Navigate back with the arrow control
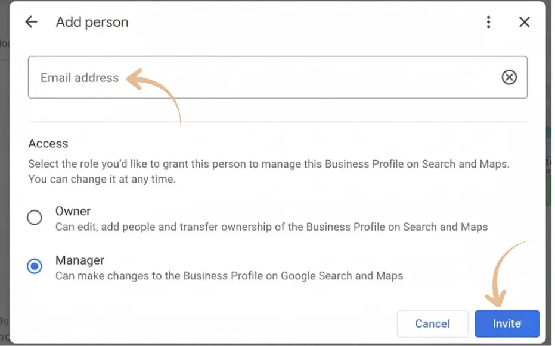Image resolution: width=555 pixels, height=346 pixels. [x=30, y=22]
